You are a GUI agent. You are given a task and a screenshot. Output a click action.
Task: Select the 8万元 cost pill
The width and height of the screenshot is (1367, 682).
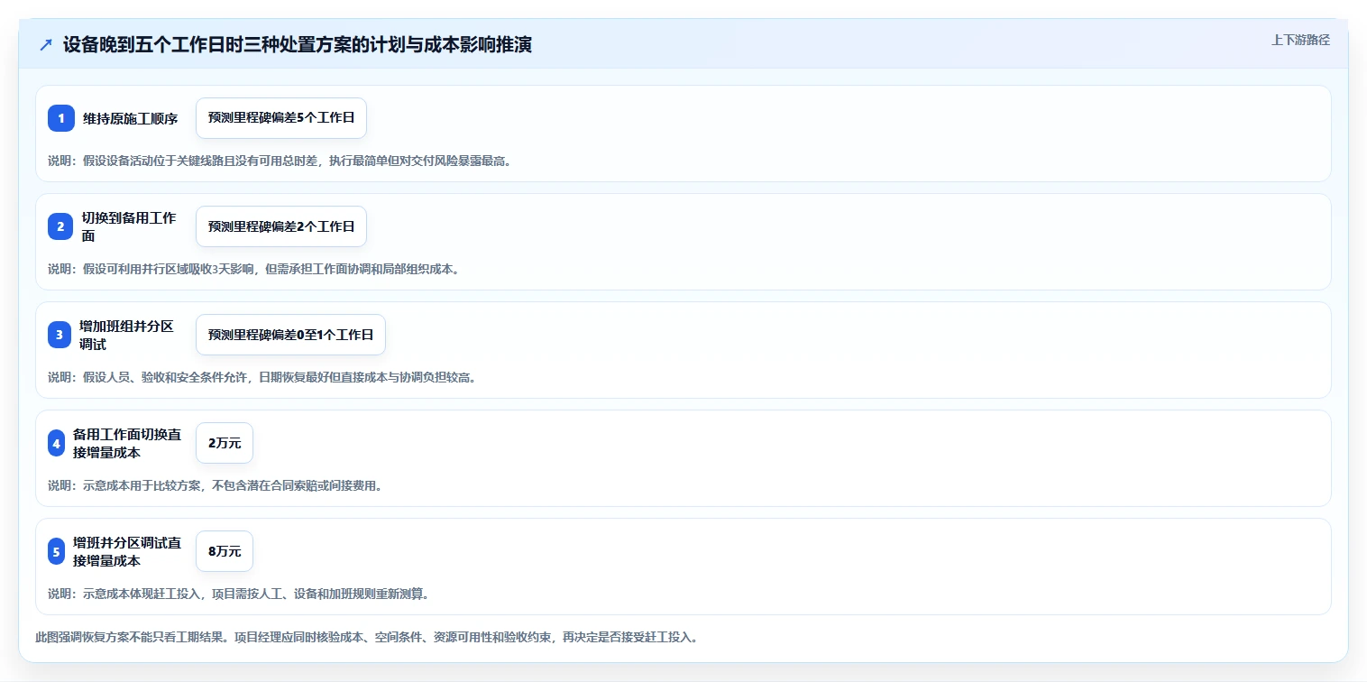tap(225, 551)
